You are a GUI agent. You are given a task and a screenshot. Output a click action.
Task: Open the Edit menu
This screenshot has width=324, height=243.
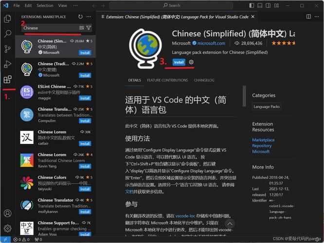[x=28, y=5]
